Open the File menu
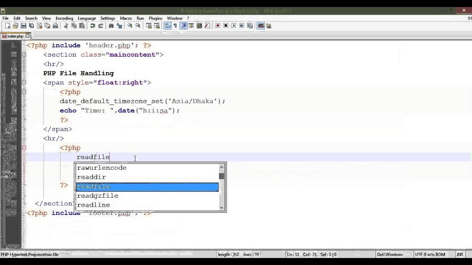Screen dimensions: 472x265 pyautogui.click(x=6, y=18)
